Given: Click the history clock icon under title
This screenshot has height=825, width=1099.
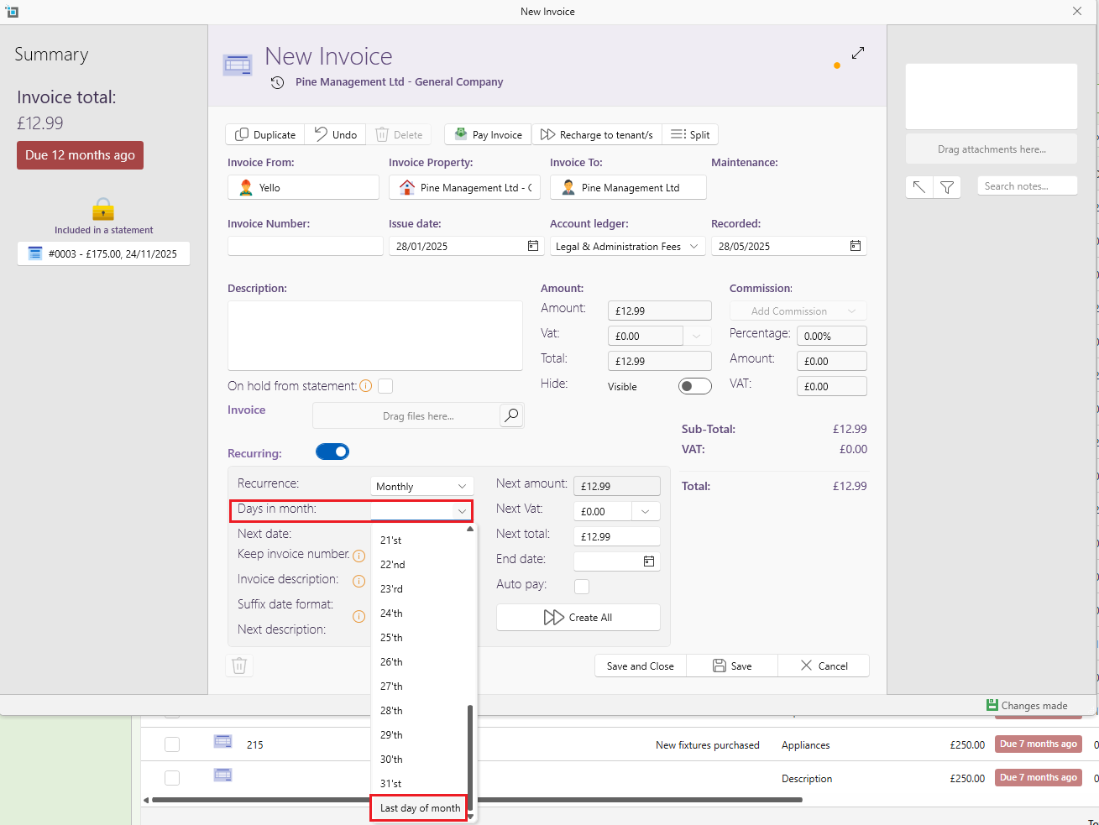Looking at the screenshot, I should point(277,82).
